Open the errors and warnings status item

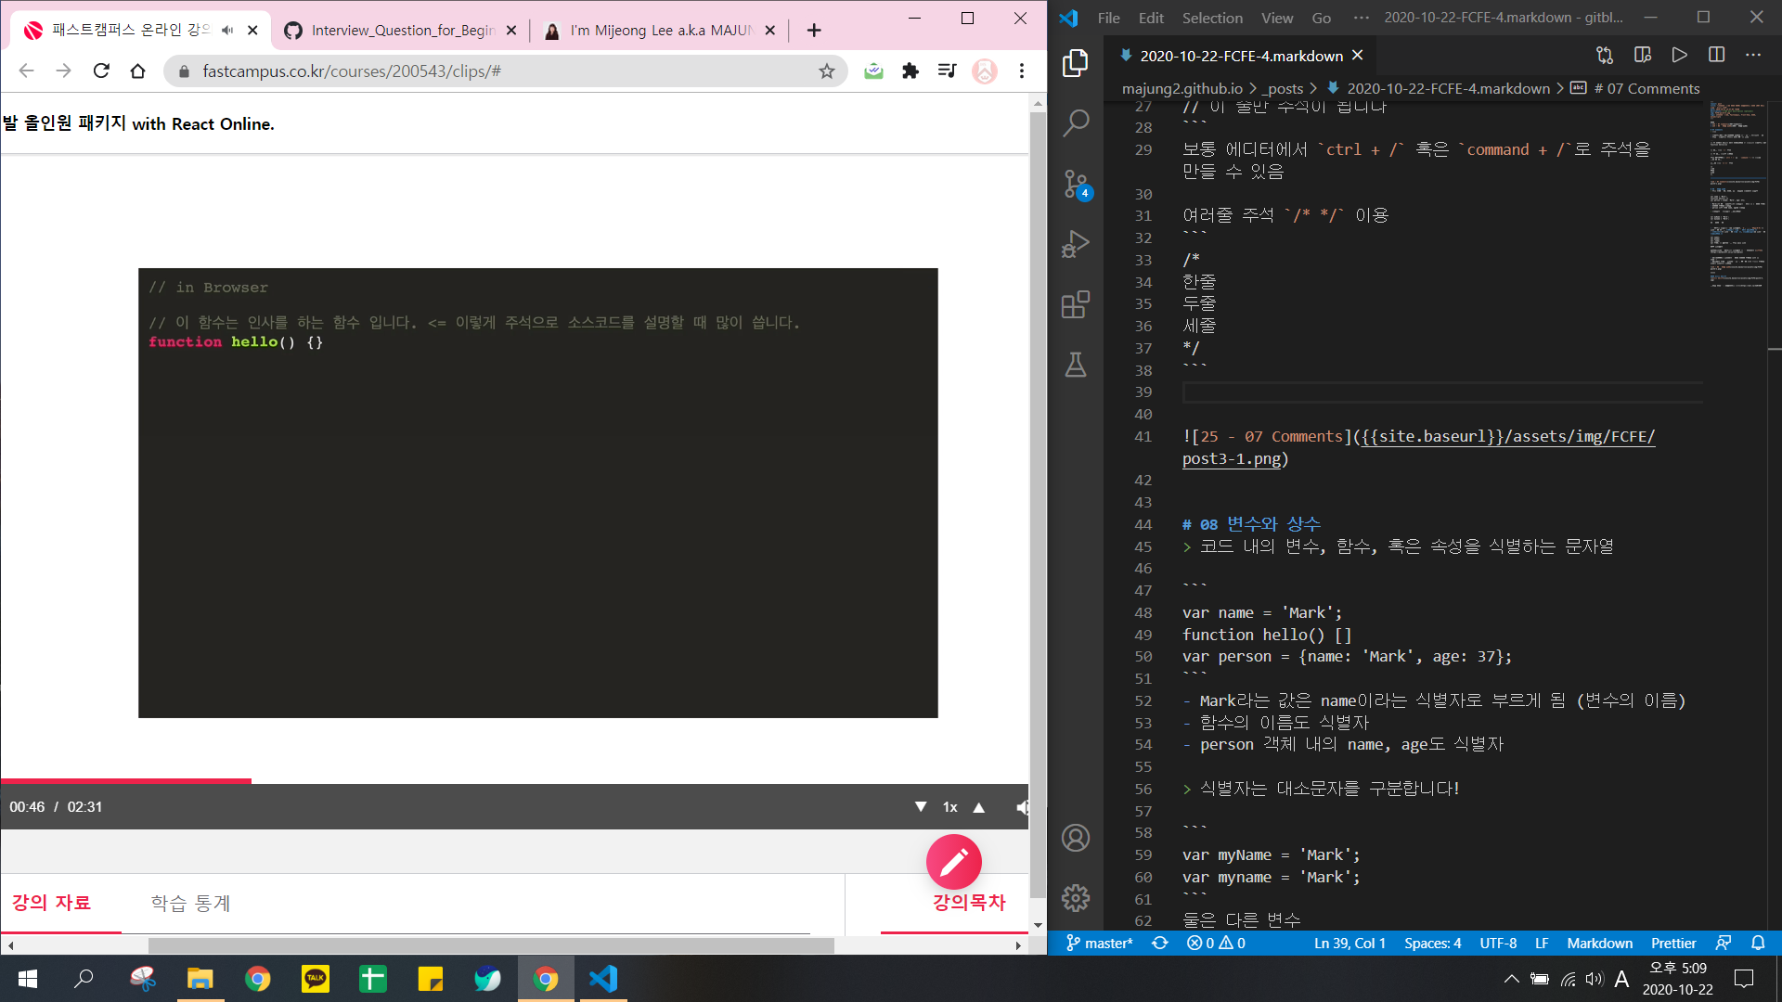tap(1216, 943)
